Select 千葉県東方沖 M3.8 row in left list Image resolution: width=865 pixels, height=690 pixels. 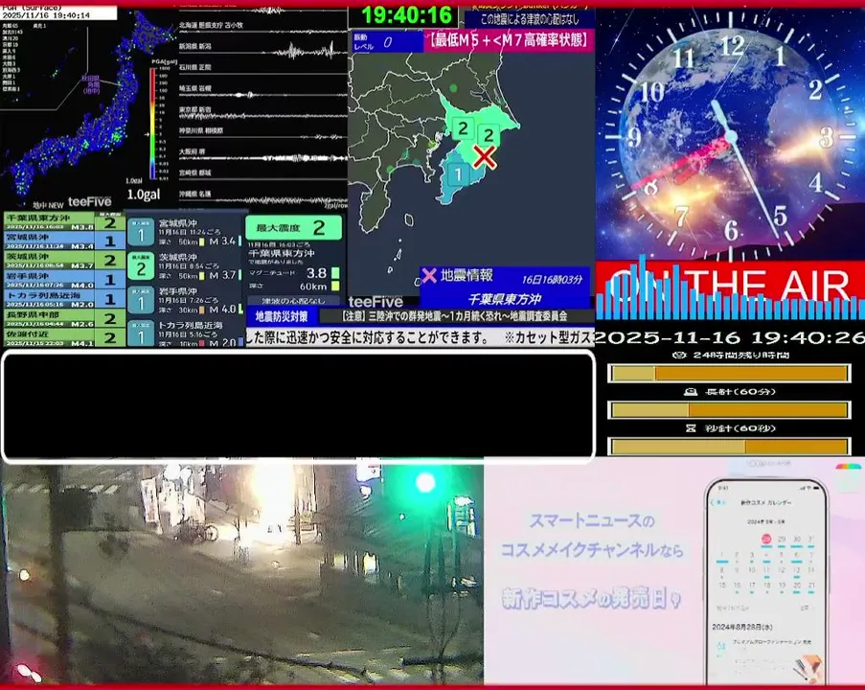click(64, 221)
